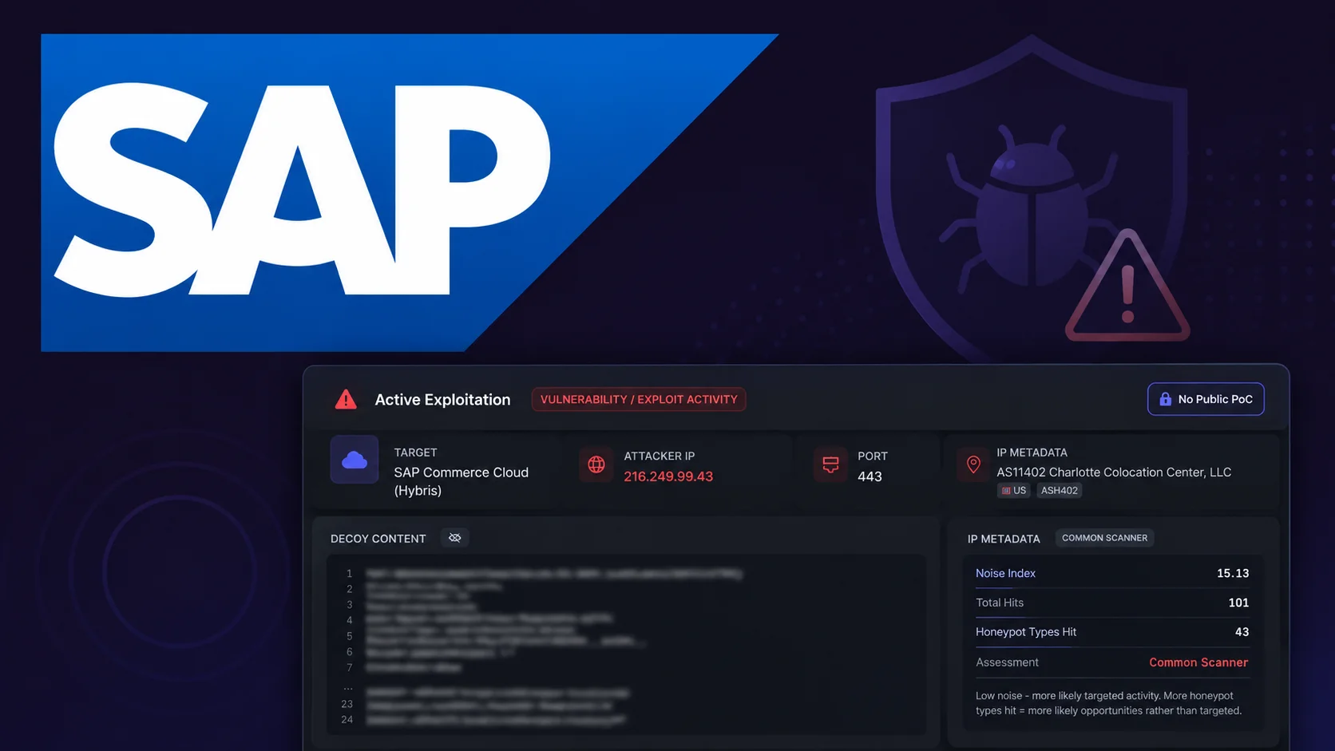The width and height of the screenshot is (1335, 751).
Task: Click the Low noise explanation note
Action: 1108,703
